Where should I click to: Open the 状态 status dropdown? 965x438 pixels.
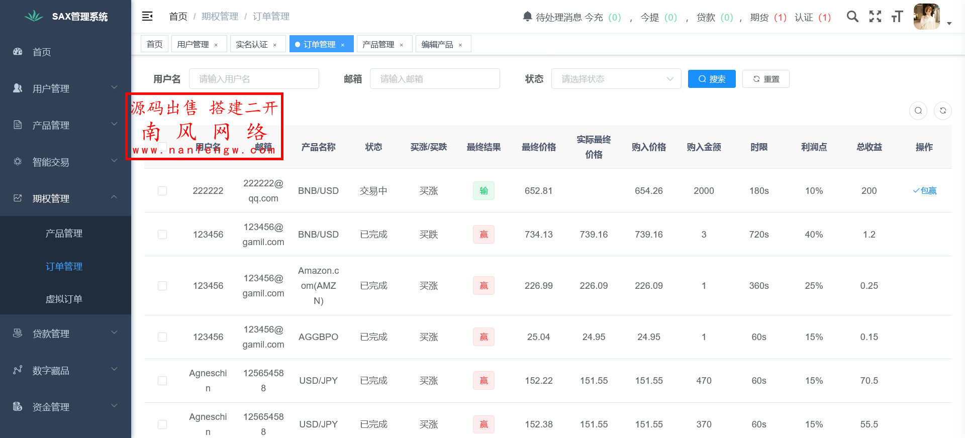616,79
